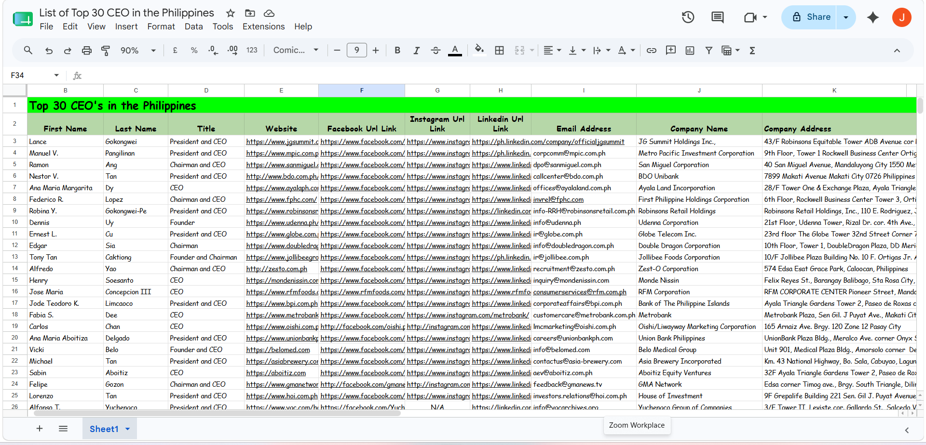Open the table views dropdown

pos(737,50)
